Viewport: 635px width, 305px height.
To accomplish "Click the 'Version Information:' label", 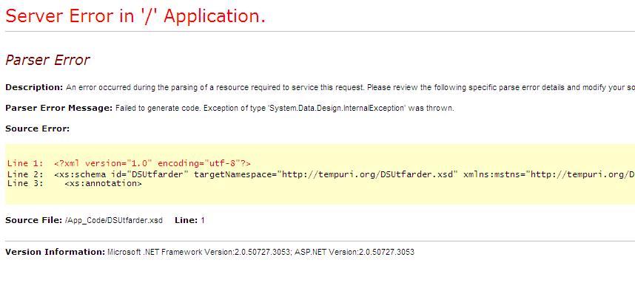I will (x=55, y=252).
